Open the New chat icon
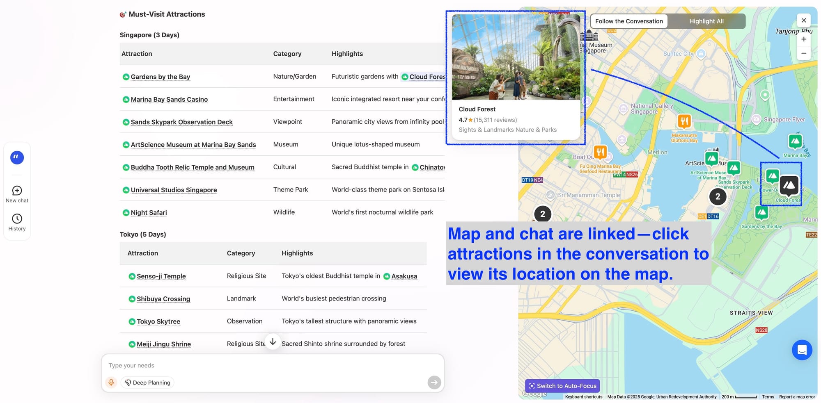821x403 pixels. click(x=17, y=191)
